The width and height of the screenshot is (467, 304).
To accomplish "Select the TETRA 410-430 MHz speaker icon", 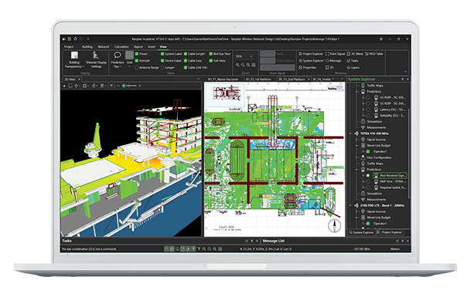I will tap(356, 133).
